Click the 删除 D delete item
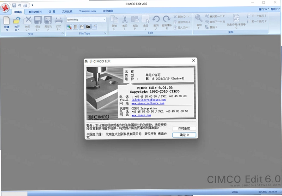This screenshot has width=282, height=196. pyautogui.click(x=180, y=17)
